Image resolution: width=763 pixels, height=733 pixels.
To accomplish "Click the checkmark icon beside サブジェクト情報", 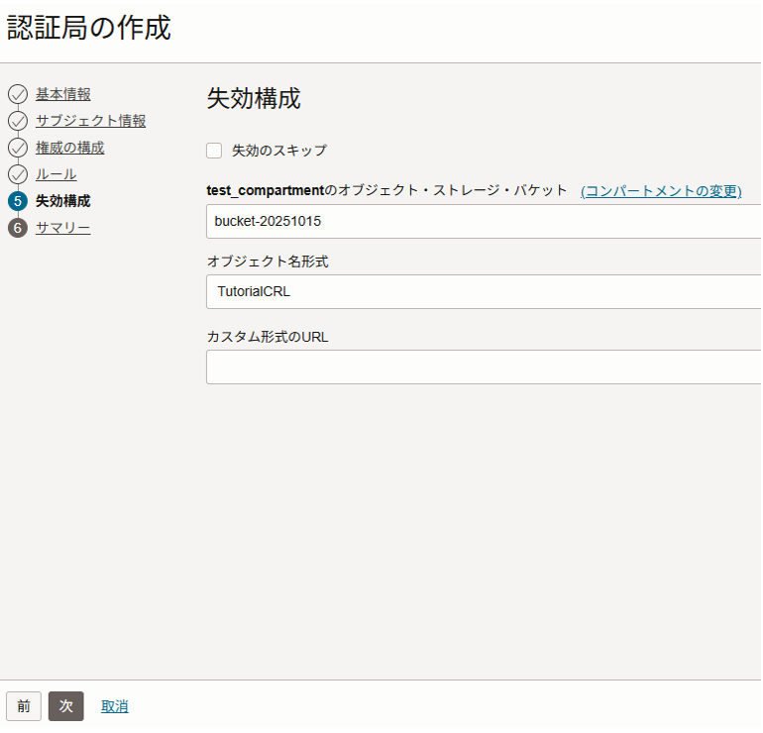I will tap(17, 121).
